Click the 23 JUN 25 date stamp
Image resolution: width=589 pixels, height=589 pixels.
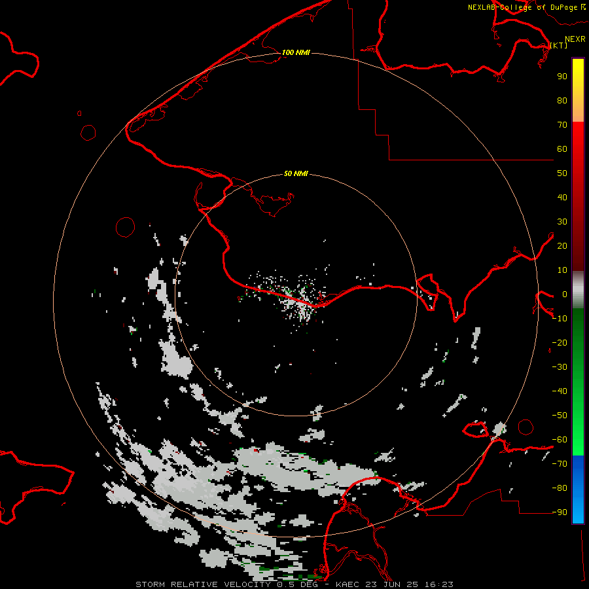click(x=392, y=584)
